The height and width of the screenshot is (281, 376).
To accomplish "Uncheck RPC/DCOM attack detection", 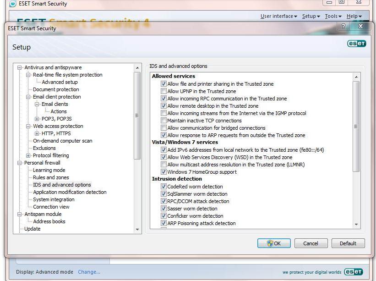I will click(x=163, y=201).
